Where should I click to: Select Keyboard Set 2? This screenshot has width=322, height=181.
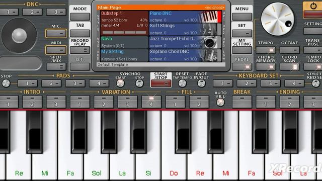247,83
